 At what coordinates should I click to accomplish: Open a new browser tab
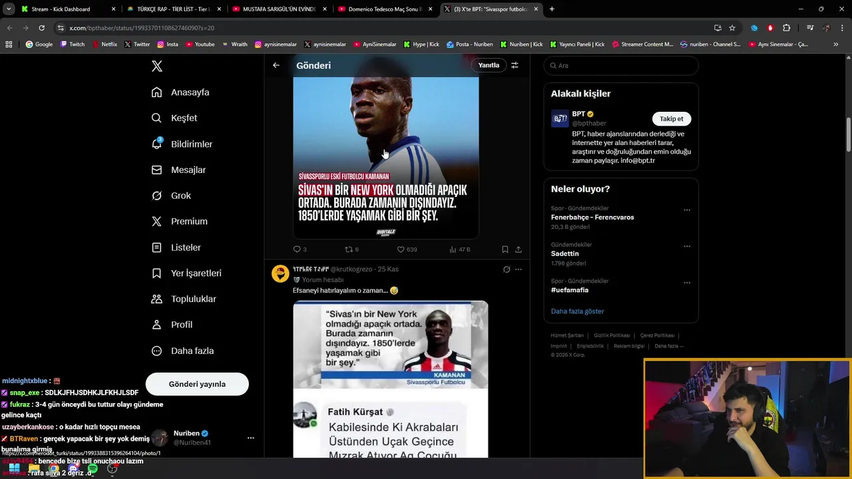[552, 9]
